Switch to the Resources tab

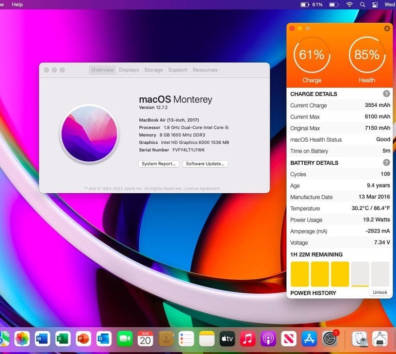click(x=205, y=70)
